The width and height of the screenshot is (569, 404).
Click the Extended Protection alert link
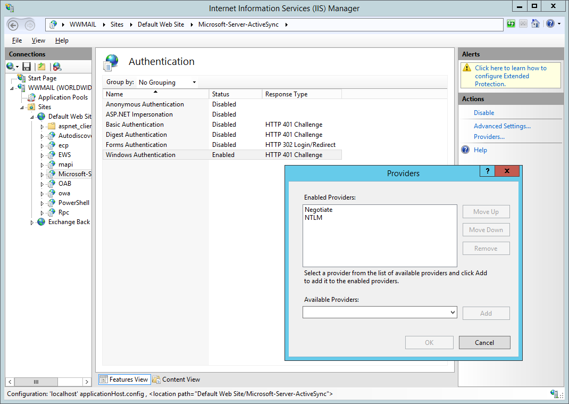click(x=511, y=76)
